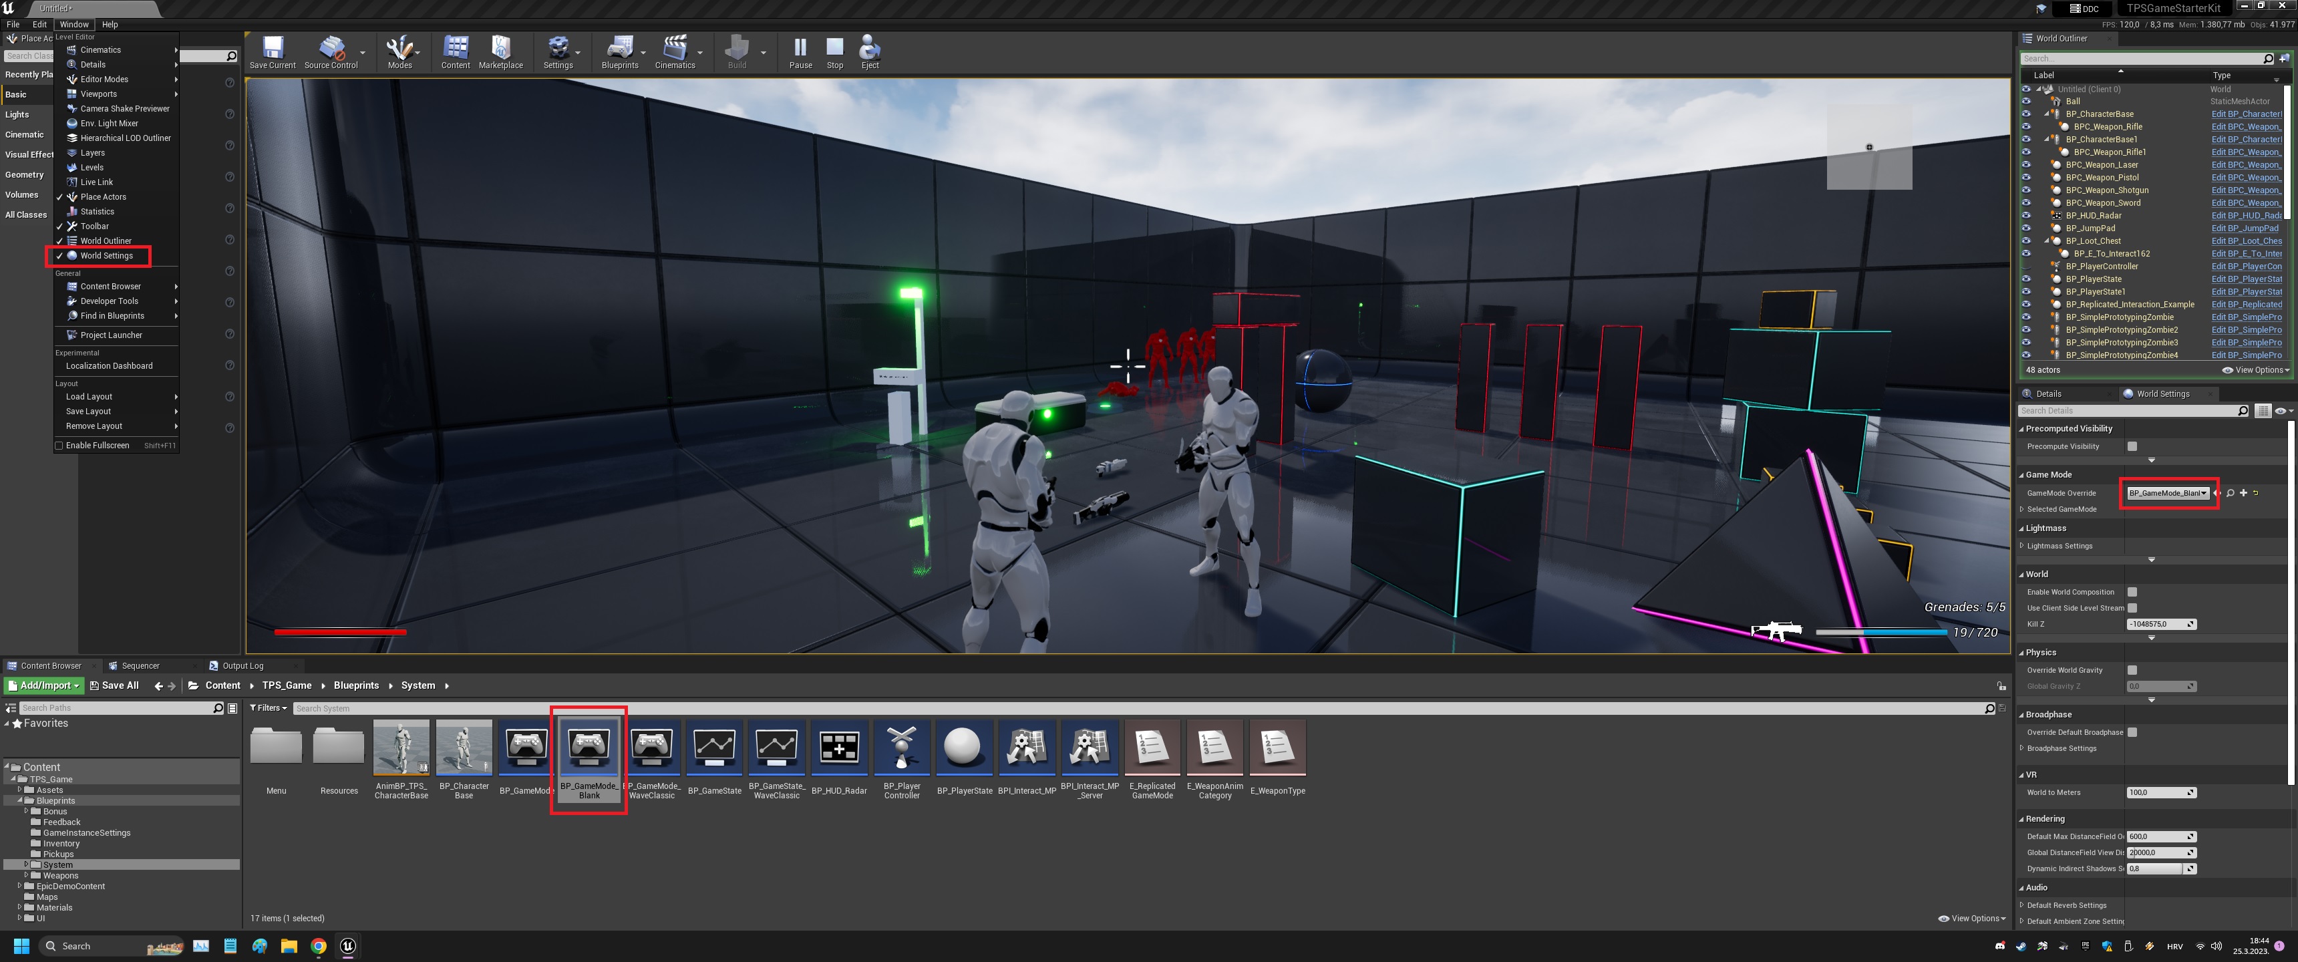Open the Add/Import dropdown button
Viewport: 2298px width, 962px height.
(x=43, y=685)
